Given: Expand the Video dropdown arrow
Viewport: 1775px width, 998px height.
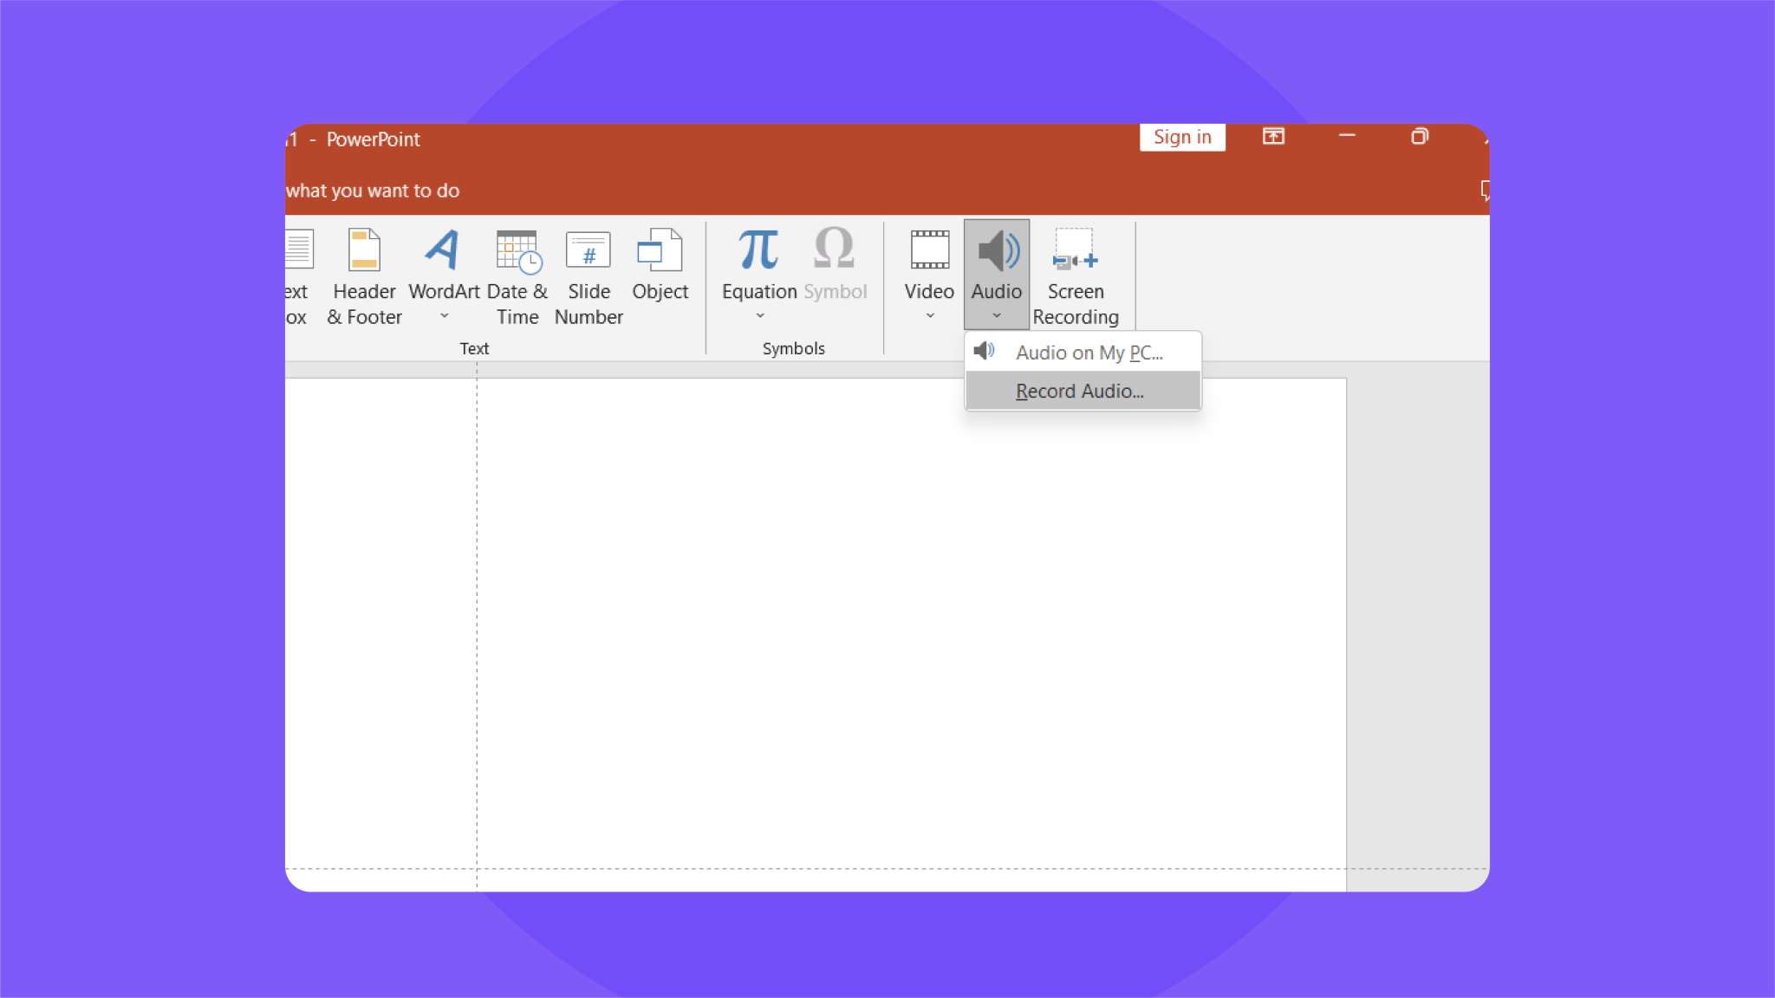Looking at the screenshot, I should click(930, 316).
